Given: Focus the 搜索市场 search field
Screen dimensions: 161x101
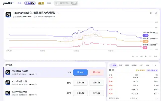Looking at the screenshot, I should 66,3.
